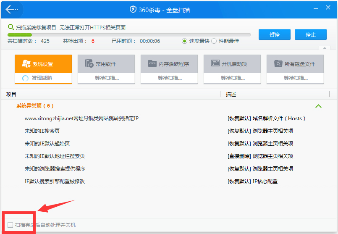The image size is (338, 234).
Task: Click the 开机启动项 startup list icon
Action: pos(215,64)
